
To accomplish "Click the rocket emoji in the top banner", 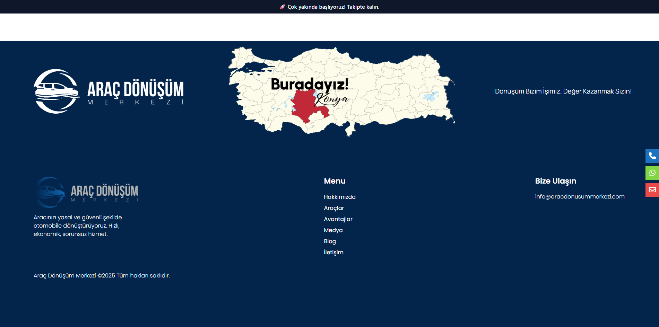I will point(282,7).
